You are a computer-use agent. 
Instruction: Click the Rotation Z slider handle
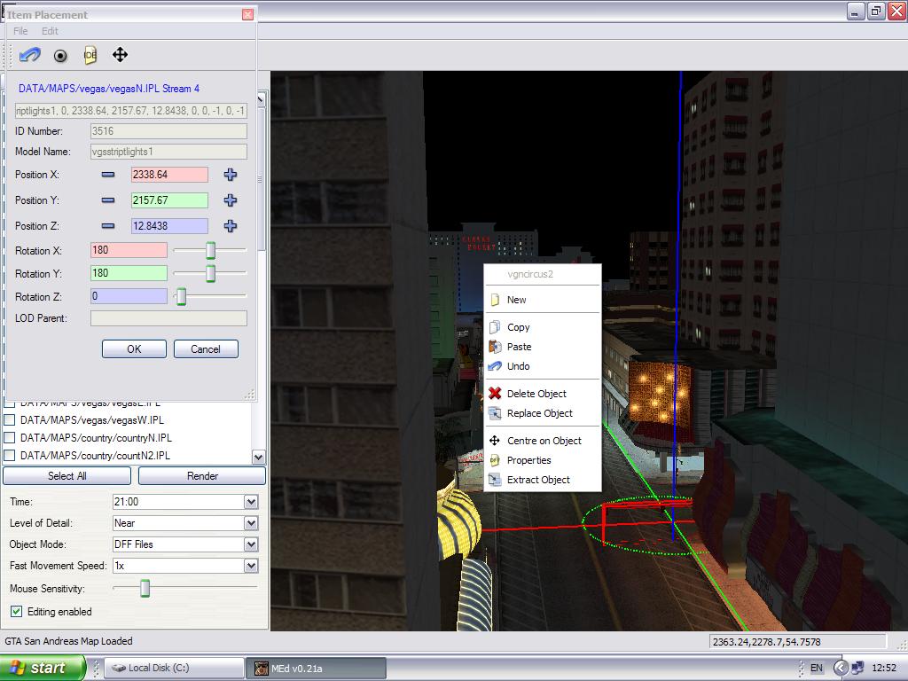181,296
